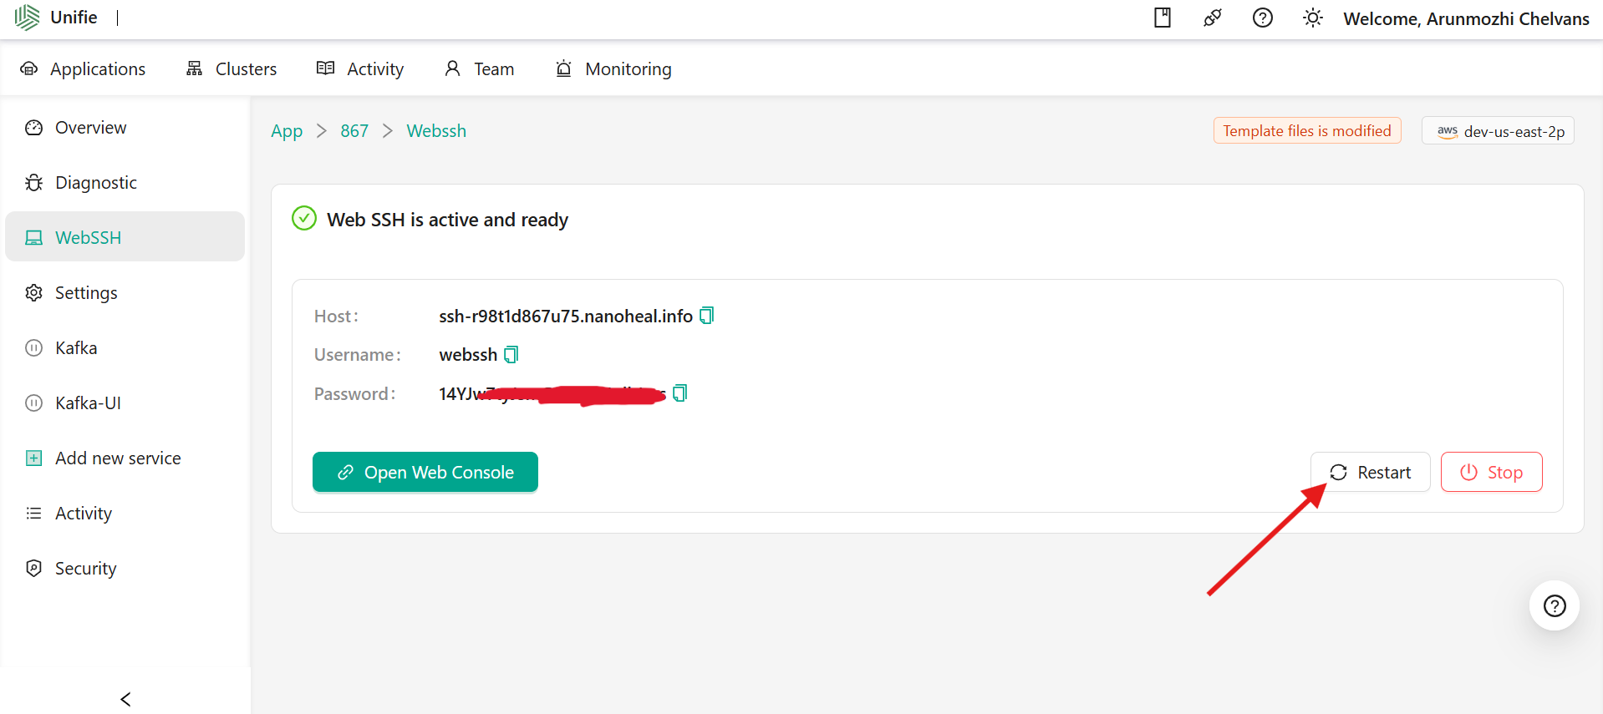Toggle light/dark theme sun icon

click(1313, 18)
